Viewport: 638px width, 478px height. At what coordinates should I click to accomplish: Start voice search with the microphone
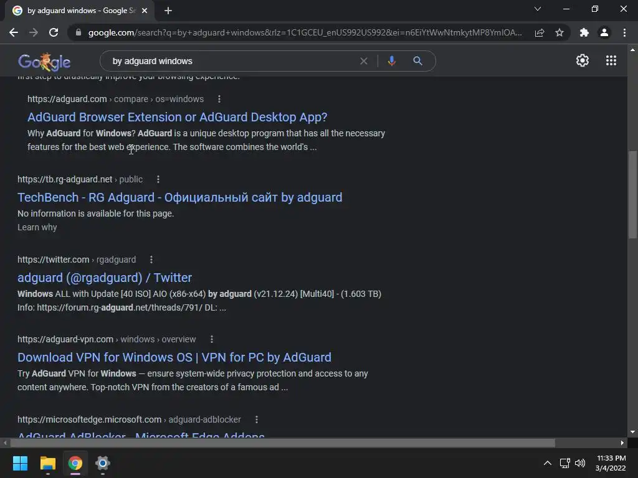tap(391, 61)
